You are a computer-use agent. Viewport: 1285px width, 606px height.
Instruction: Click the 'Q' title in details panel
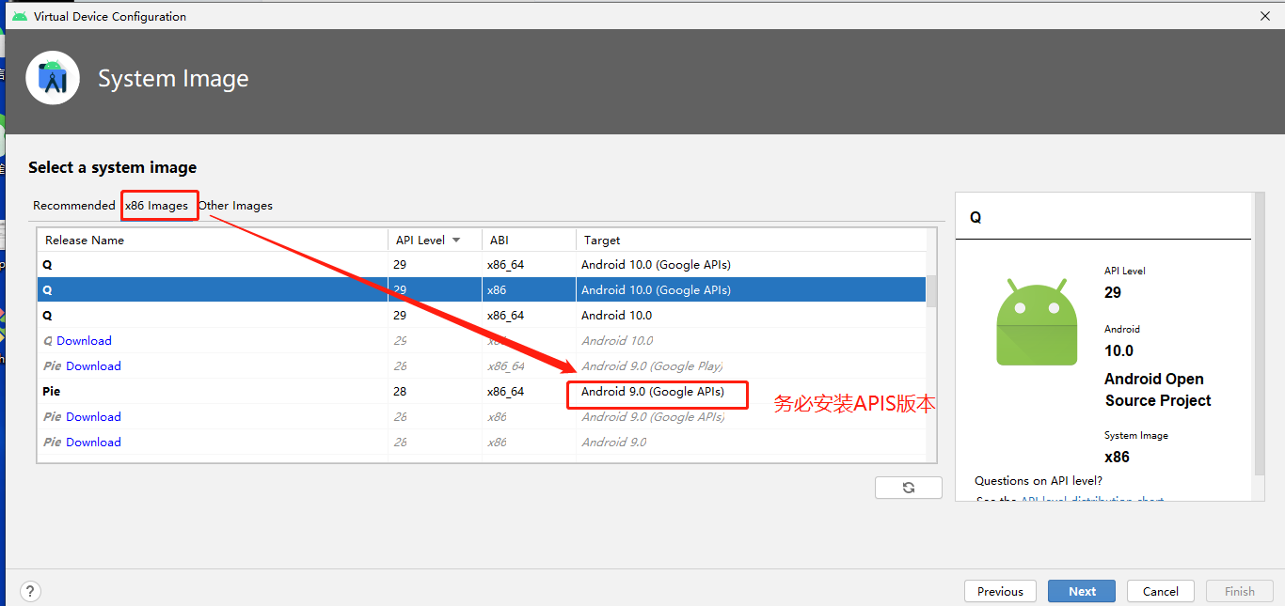click(976, 217)
